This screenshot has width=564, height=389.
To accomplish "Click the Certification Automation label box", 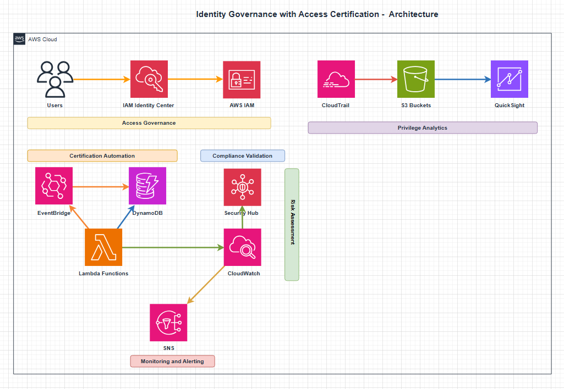I will click(x=102, y=156).
